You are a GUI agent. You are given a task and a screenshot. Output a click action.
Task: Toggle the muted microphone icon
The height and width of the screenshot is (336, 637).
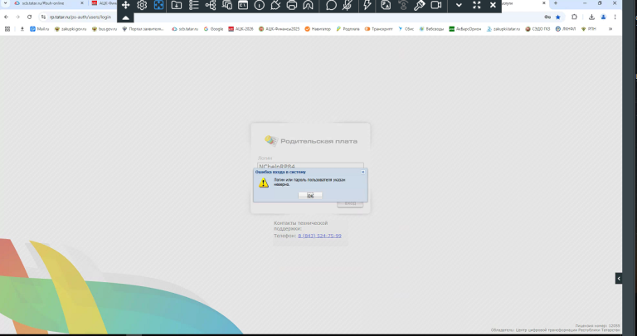(347, 5)
